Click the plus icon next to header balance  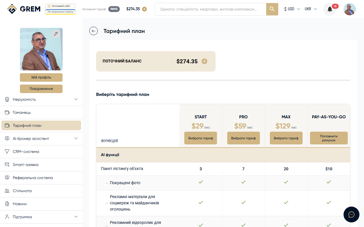(x=144, y=9)
